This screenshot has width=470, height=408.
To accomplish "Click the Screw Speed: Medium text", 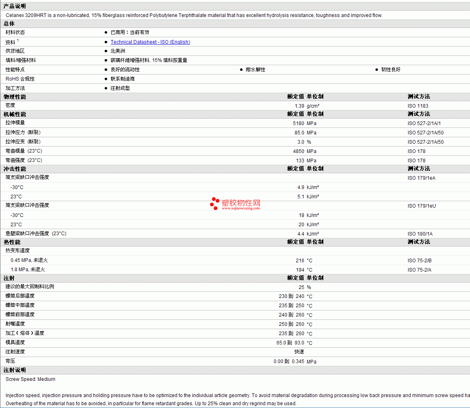I will pos(30,379).
